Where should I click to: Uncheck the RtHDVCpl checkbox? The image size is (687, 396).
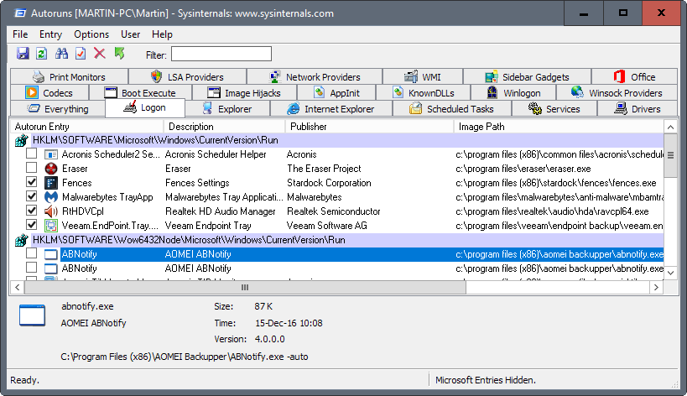pyautogui.click(x=31, y=211)
